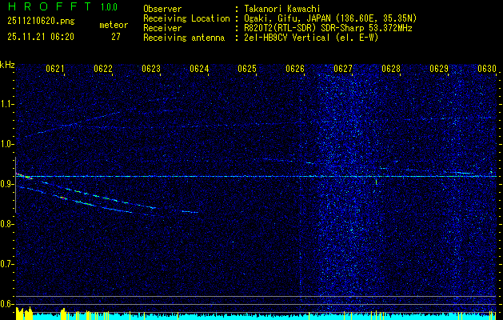
Task: Click the 0627 time marker
Action: 343,69
